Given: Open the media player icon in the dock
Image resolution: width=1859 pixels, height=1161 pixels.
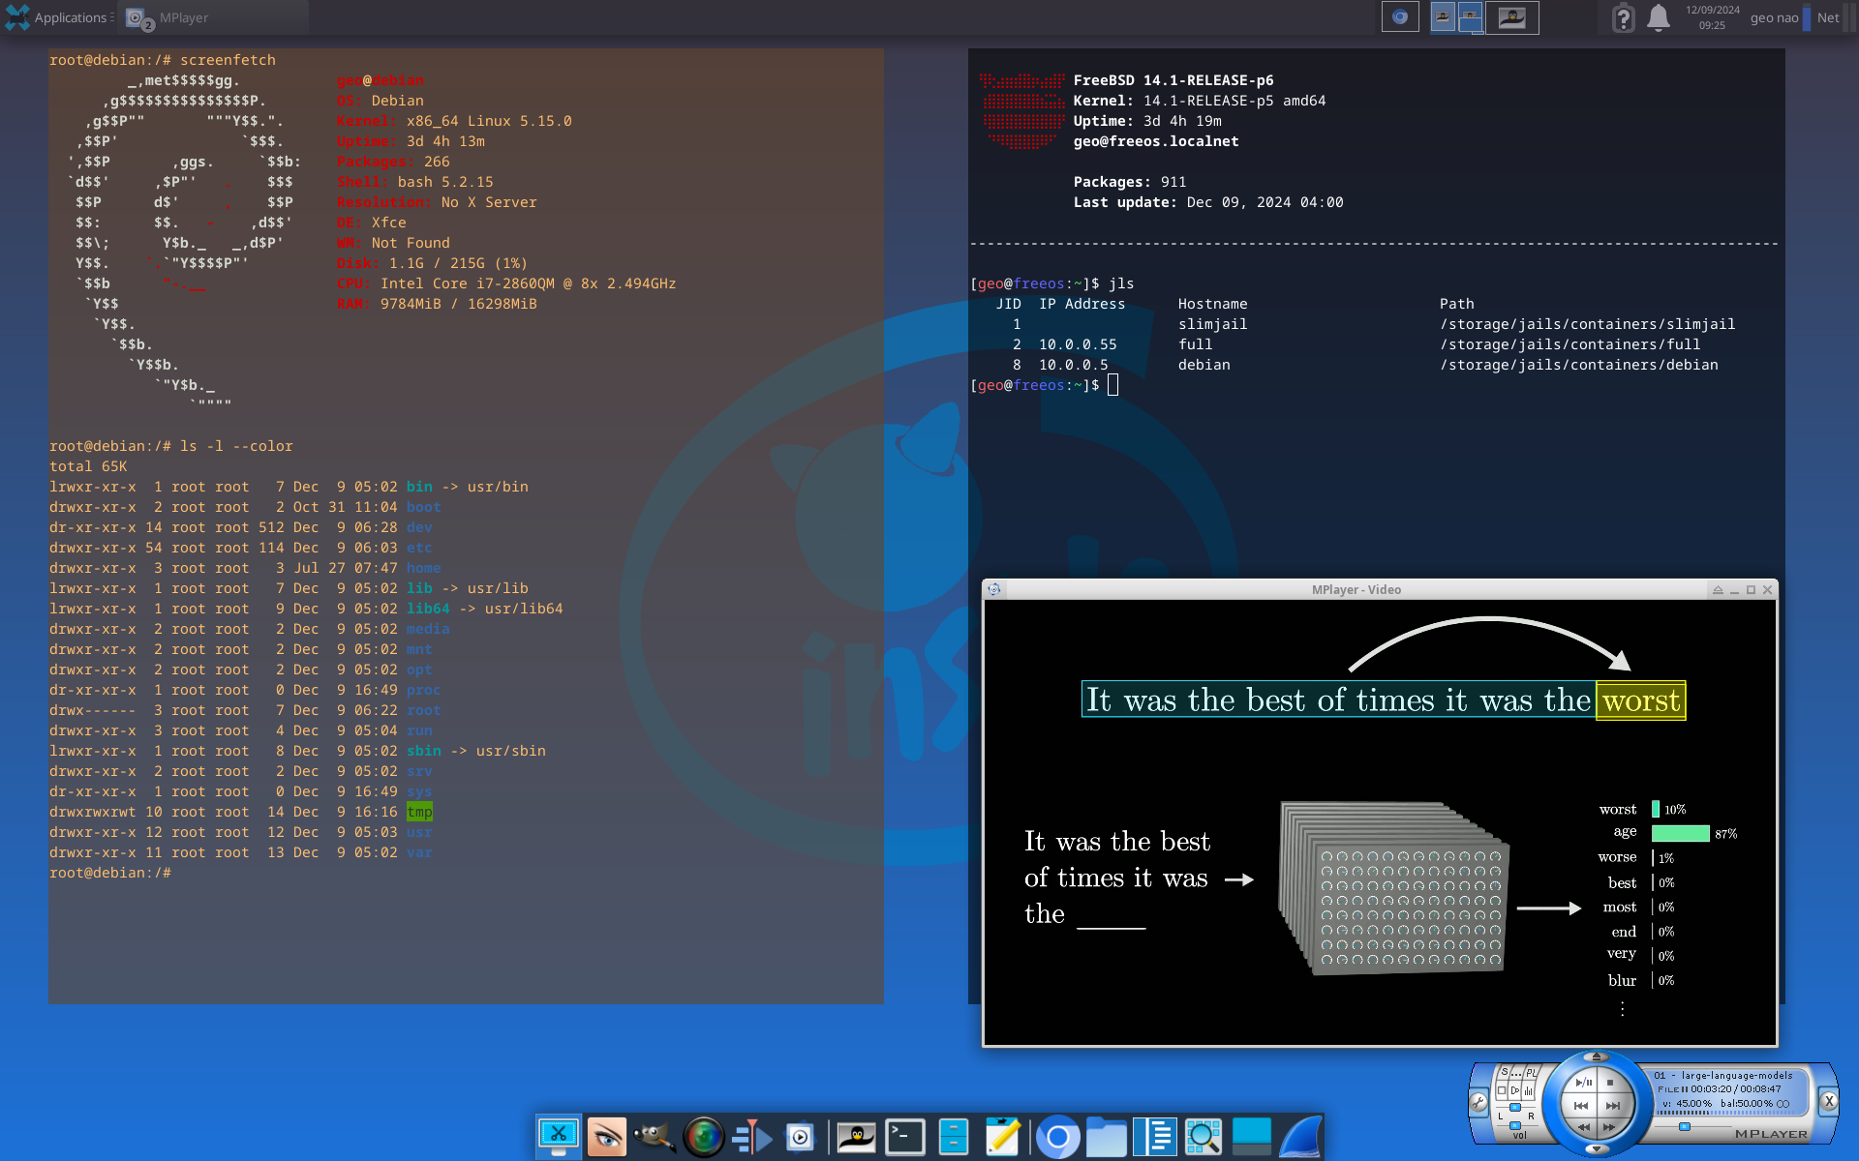Looking at the screenshot, I should [800, 1137].
